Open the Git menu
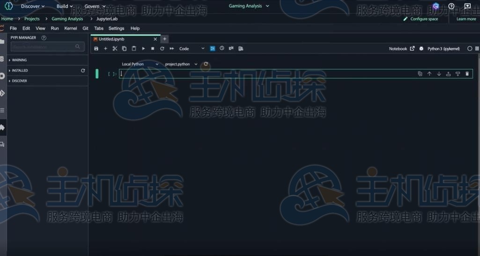The height and width of the screenshot is (256, 480). [x=85, y=29]
